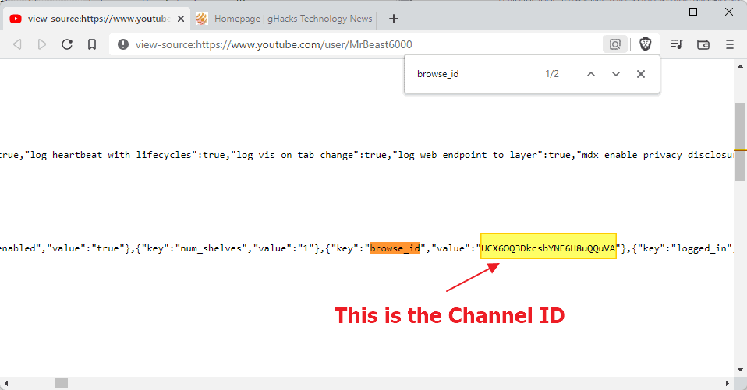Switch to the gHacks Technology News tab
747x390 pixels.
[285, 18]
